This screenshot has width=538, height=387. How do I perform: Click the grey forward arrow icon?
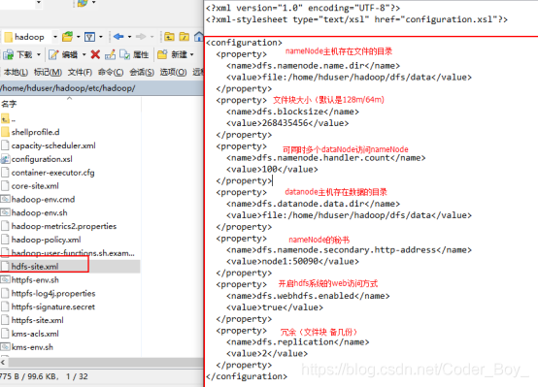[x=141, y=36]
